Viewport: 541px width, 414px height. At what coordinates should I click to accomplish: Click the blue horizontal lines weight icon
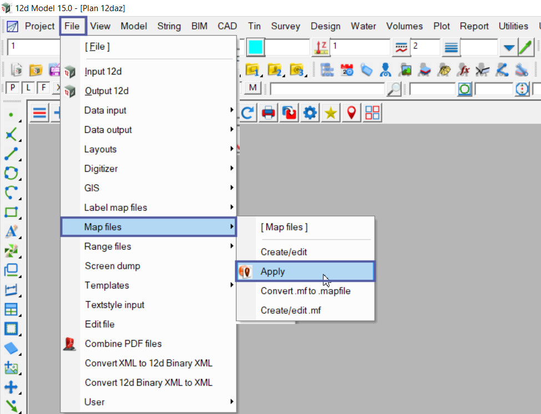451,47
